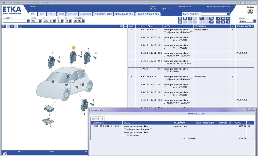
Task: Click the move arrows icon above the diagram
Action: tap(125, 26)
